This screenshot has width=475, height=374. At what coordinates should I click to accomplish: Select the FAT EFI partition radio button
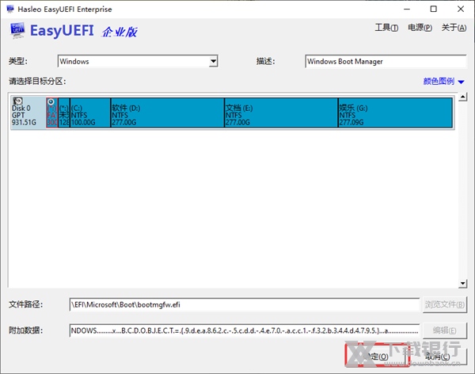tap(51, 101)
